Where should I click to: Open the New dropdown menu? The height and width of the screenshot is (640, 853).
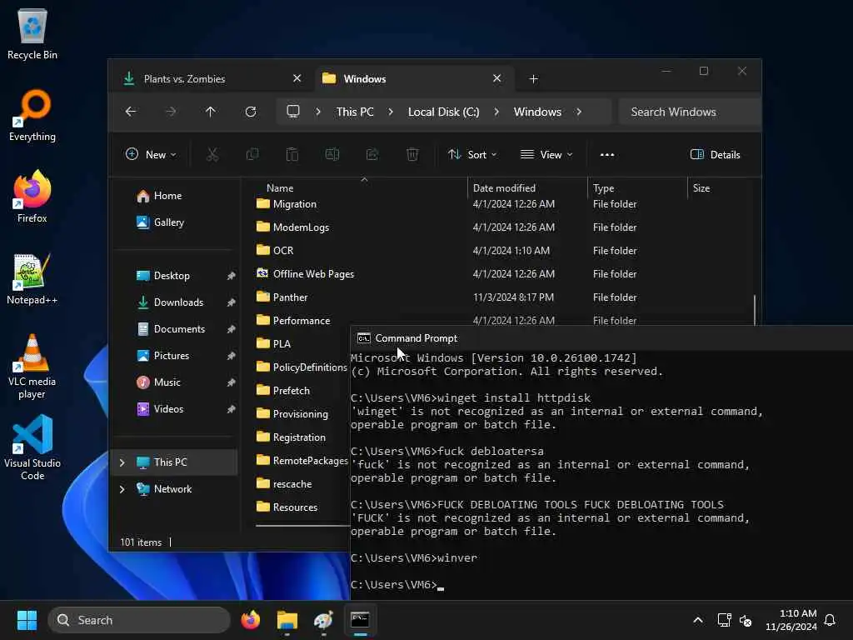click(x=151, y=154)
